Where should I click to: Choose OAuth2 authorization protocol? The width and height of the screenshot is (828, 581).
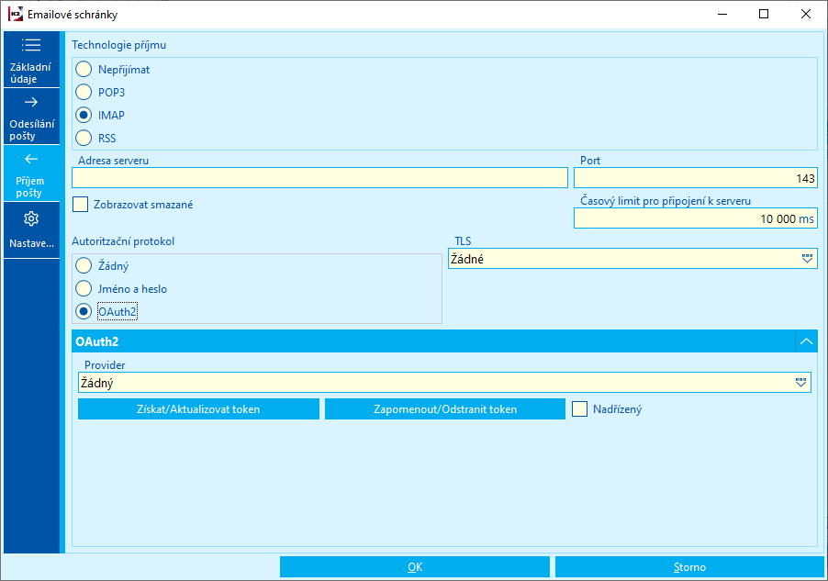(x=84, y=311)
